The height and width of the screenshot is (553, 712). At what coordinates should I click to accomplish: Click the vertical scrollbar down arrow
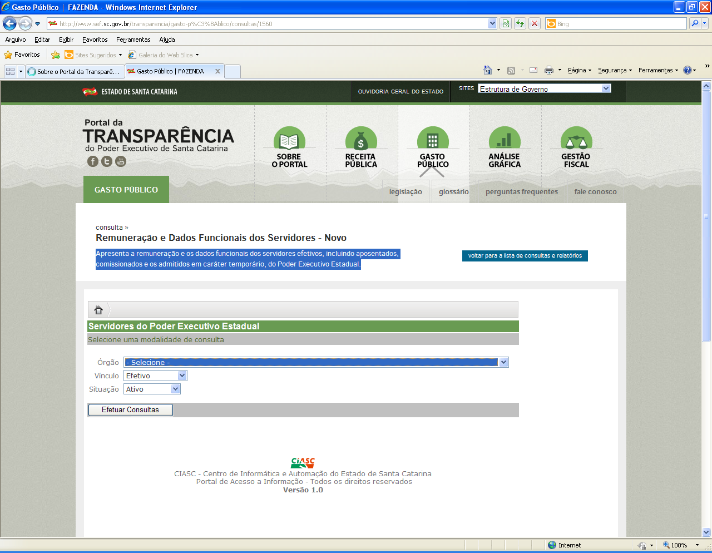click(x=706, y=532)
